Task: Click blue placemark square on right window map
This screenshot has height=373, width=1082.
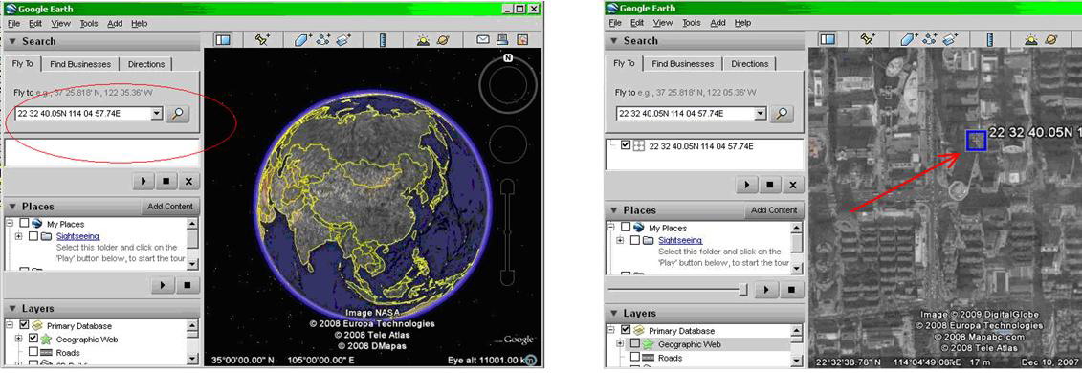Action: 976,140
